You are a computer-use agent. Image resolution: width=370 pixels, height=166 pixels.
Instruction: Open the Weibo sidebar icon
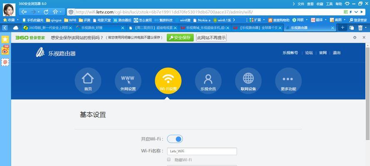[5, 50]
